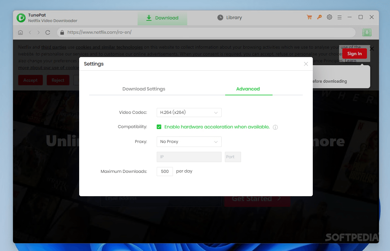The width and height of the screenshot is (390, 251).
Task: Maximize the TunePat window
Action: [x=360, y=17]
